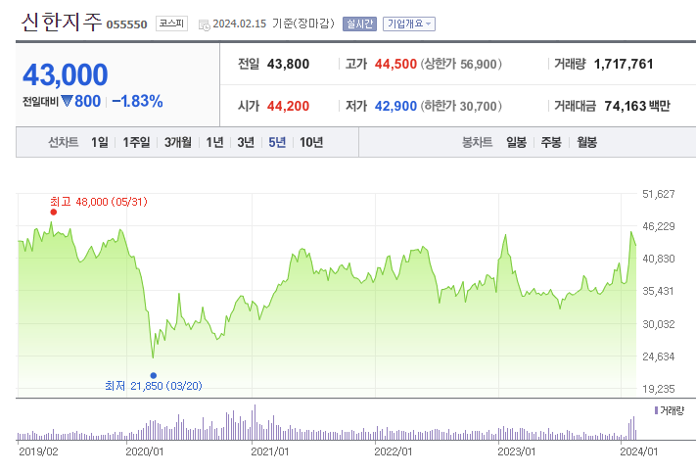Click the 2023/01 axis label
The width and height of the screenshot is (696, 475).
[517, 451]
